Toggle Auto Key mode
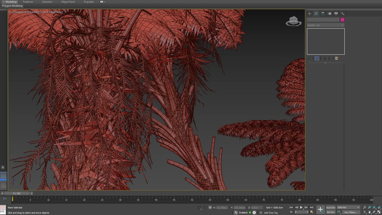Screen dimensions: 382x215 pos(331,208)
